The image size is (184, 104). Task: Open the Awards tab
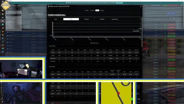tap(102, 10)
